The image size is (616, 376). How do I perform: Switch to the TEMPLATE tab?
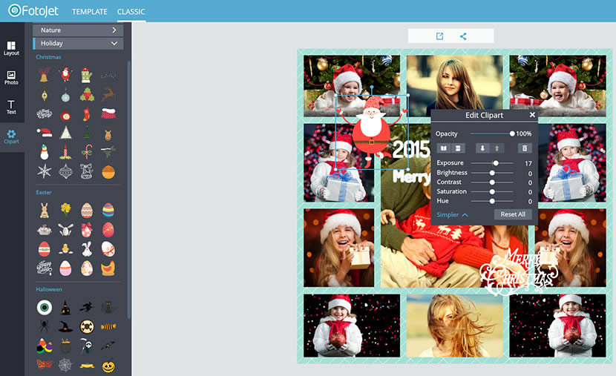[x=90, y=12]
